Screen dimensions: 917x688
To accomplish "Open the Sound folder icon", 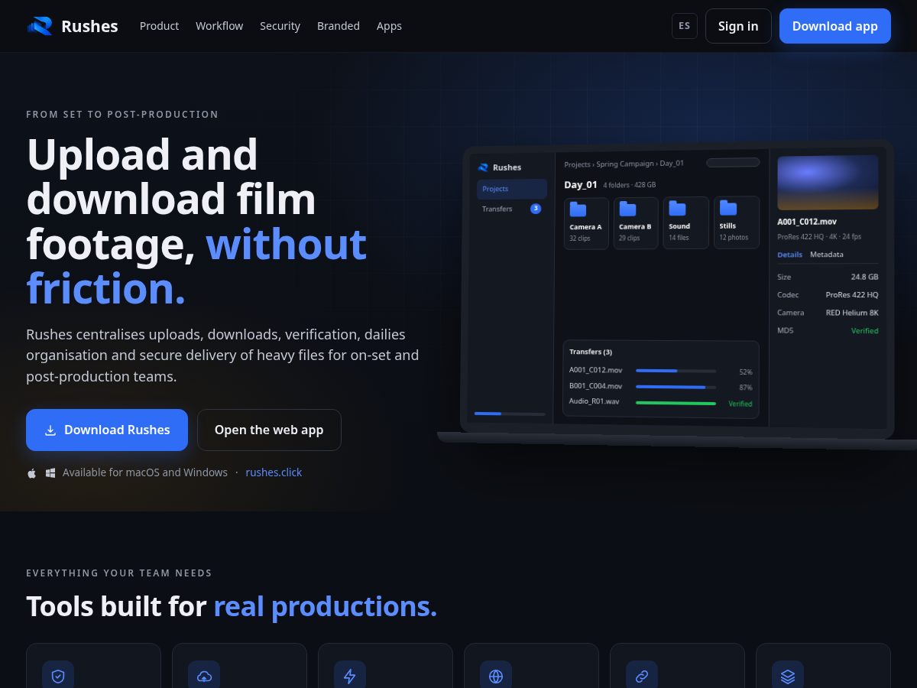I will point(677,209).
